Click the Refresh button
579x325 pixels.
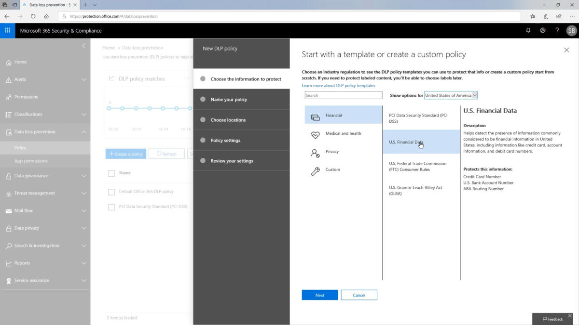pos(166,154)
